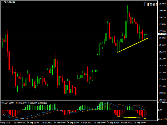
Task: Click the 1.96120 price scale label
Action: (162, 17)
